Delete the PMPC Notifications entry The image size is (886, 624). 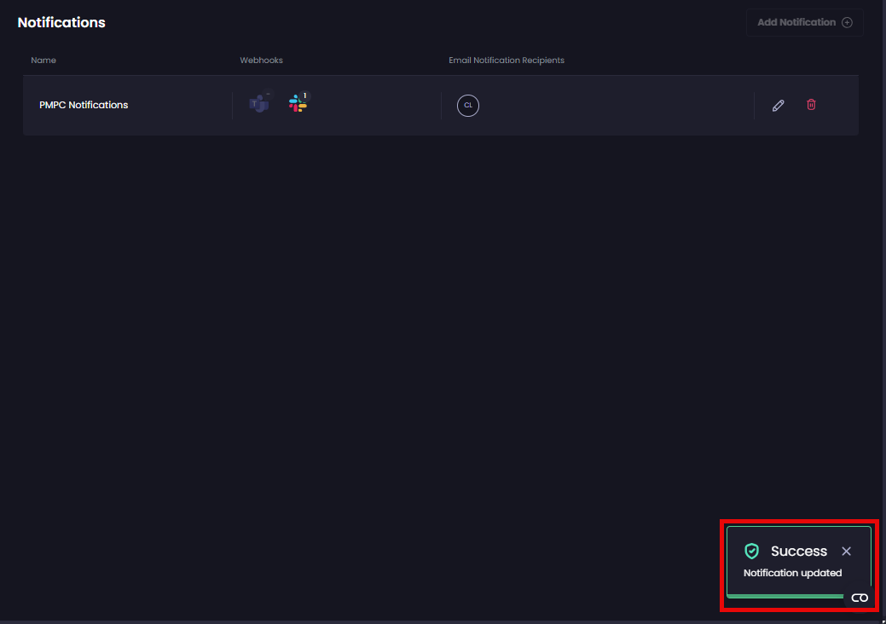[811, 105]
